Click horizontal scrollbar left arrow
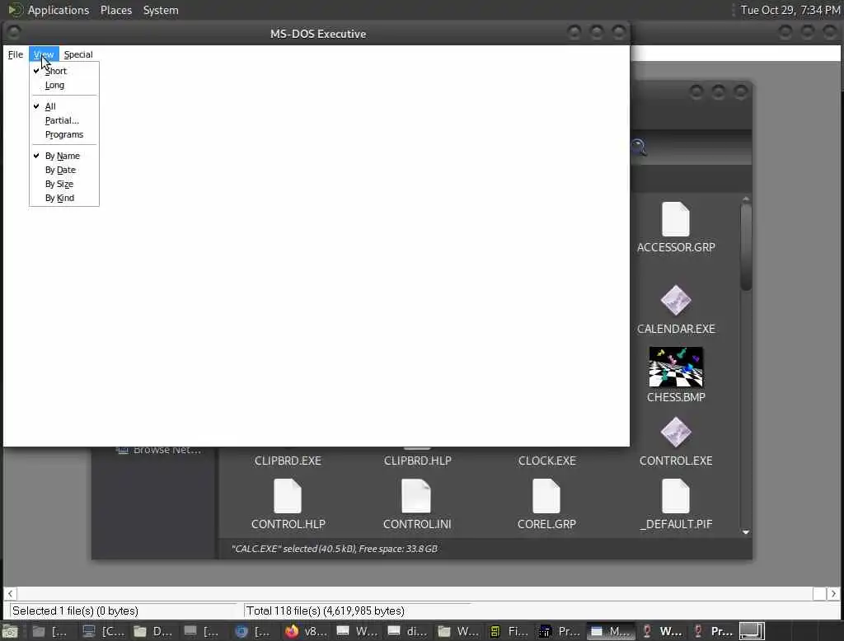Screen dimensions: 844x641 tap(10, 594)
